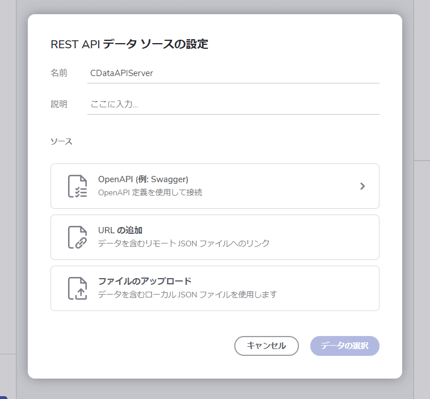
Task: Focus the 名前 field containing CDataAPIServer
Action: coord(233,73)
